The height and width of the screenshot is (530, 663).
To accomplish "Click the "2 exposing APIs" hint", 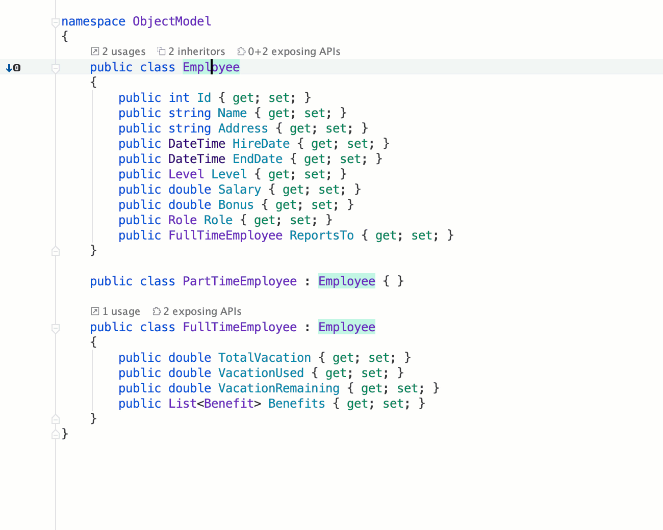I will click(202, 311).
